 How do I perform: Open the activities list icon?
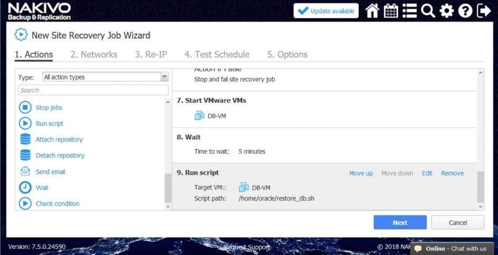[x=409, y=11]
